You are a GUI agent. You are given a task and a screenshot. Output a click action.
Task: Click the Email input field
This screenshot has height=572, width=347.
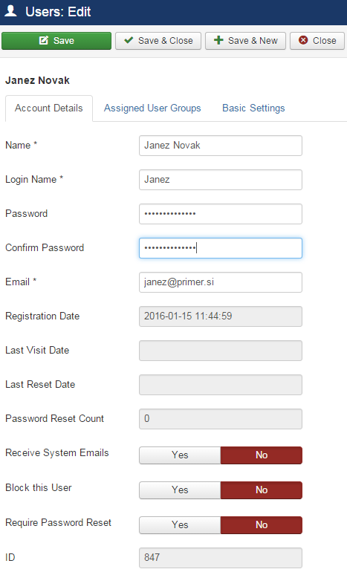tap(221, 282)
